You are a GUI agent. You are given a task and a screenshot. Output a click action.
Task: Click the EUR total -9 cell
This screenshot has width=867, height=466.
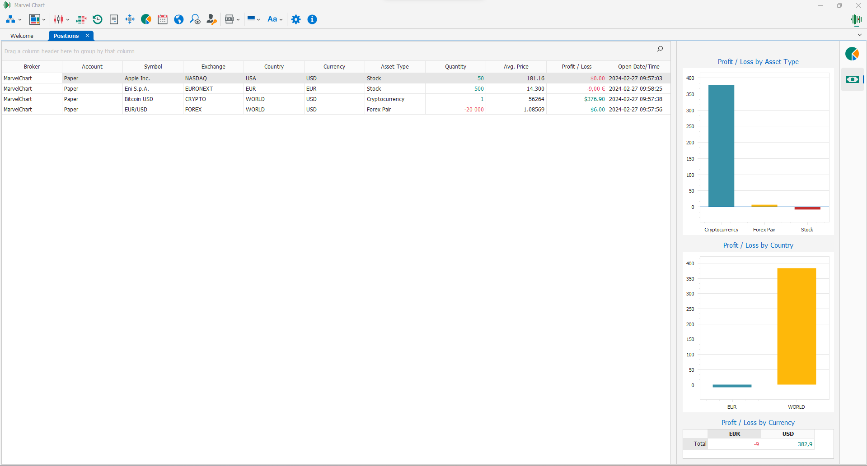coord(735,444)
